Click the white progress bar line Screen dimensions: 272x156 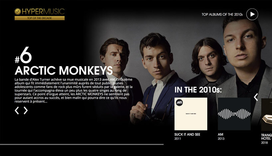[82, 144]
